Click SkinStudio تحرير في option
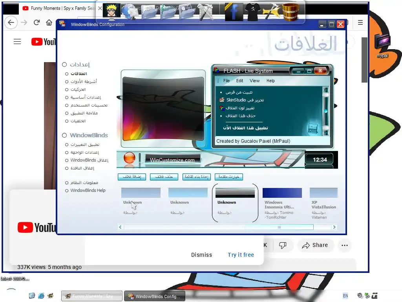The height and width of the screenshot is (302, 402). [245, 100]
